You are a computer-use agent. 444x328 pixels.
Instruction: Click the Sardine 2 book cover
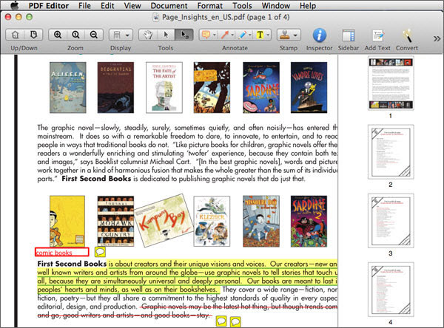309,221
